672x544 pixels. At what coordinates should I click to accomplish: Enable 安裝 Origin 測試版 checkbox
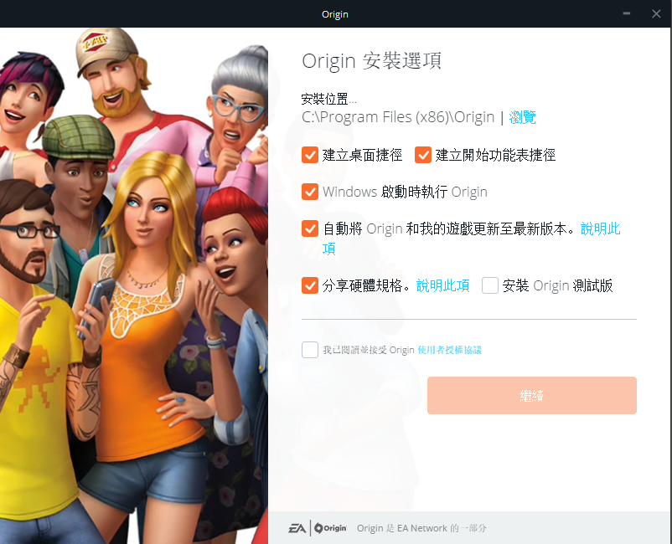tap(490, 285)
